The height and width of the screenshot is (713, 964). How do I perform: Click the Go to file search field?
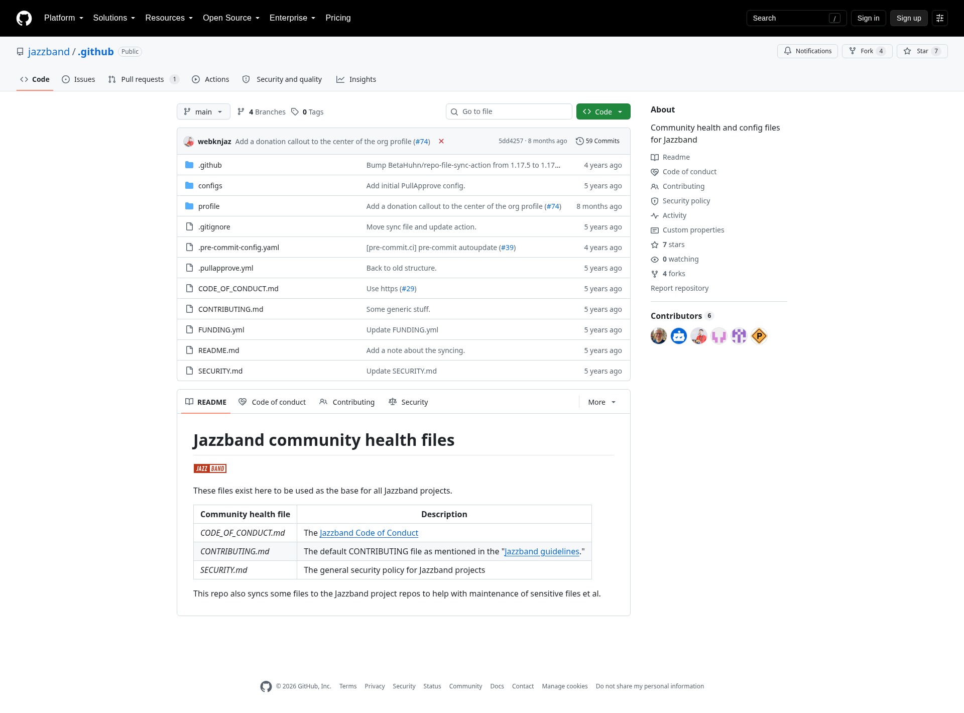pyautogui.click(x=509, y=111)
